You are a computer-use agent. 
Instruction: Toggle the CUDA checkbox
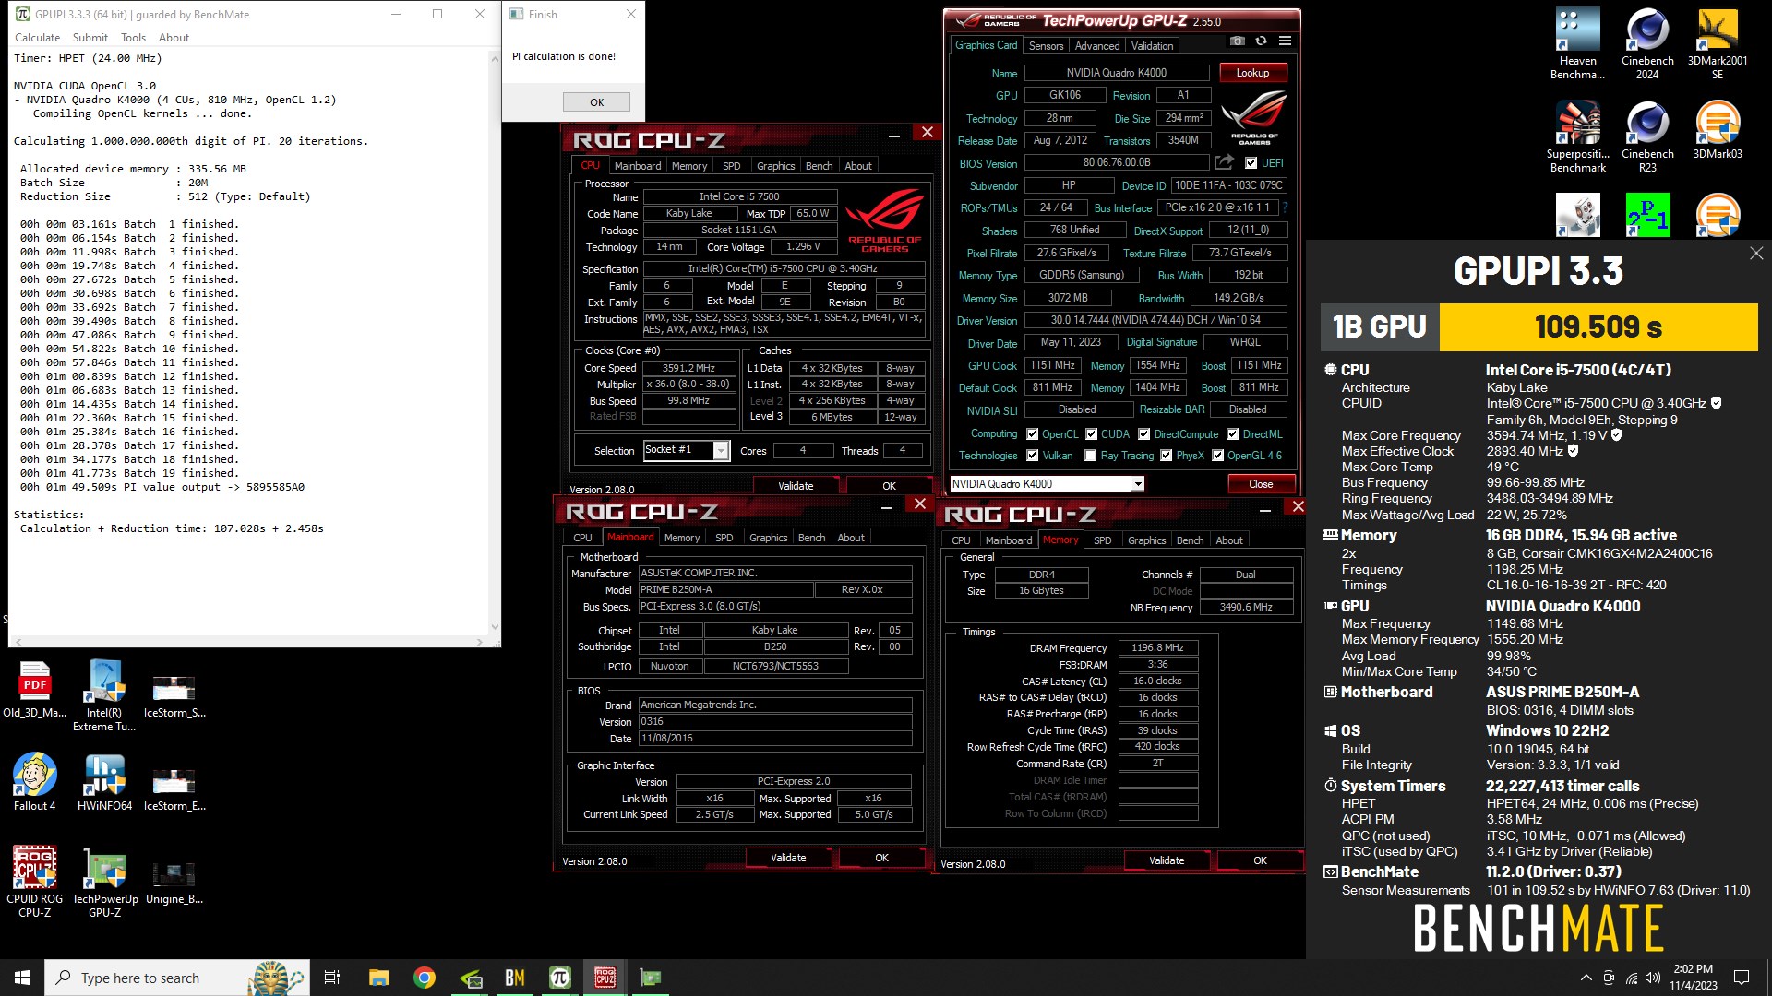(1091, 434)
